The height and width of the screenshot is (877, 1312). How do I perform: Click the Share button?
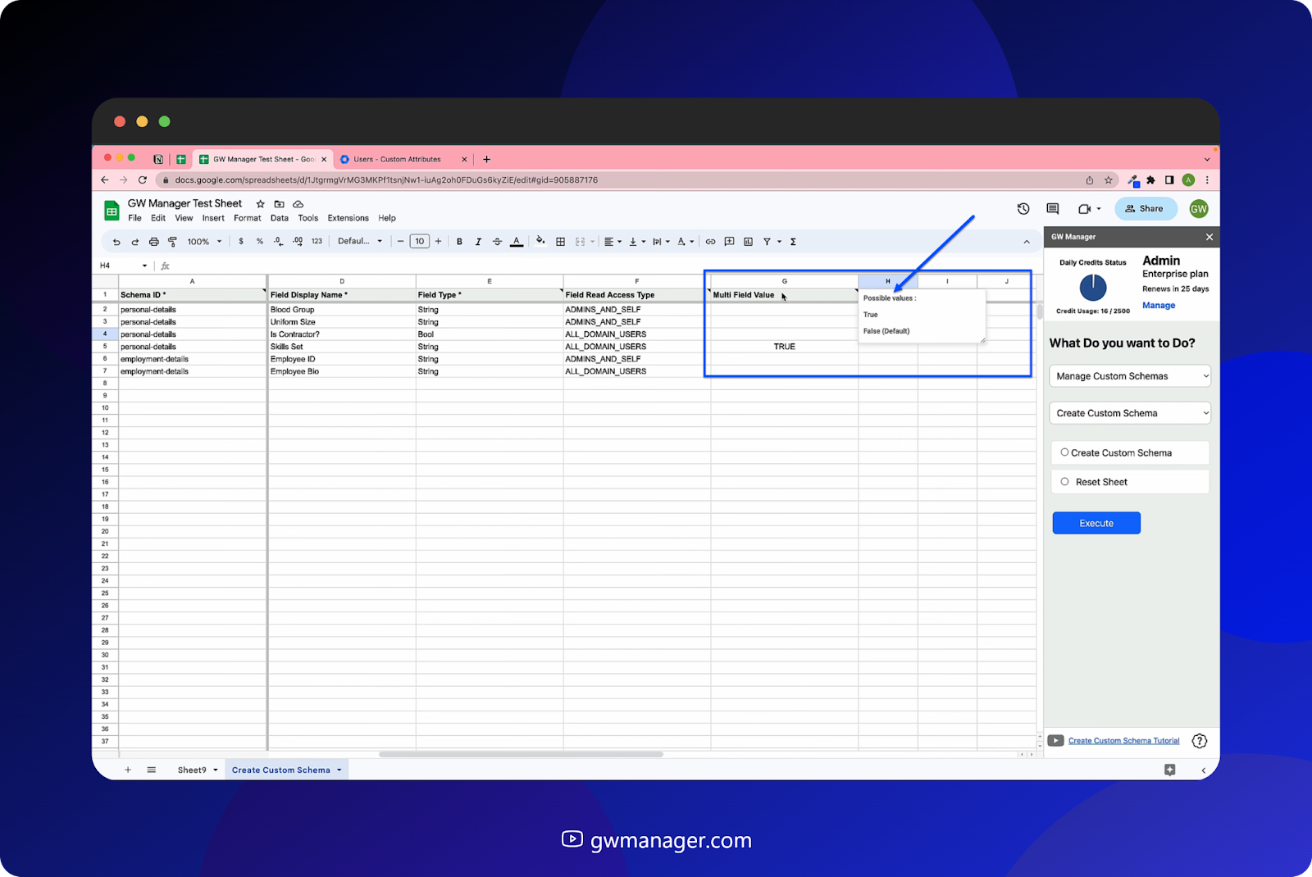(x=1146, y=209)
